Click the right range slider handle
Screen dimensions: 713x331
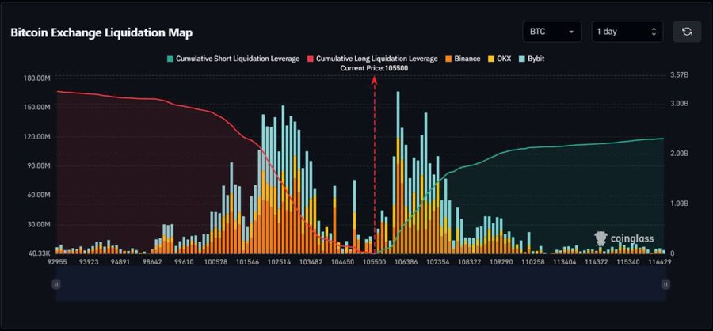[665, 284]
